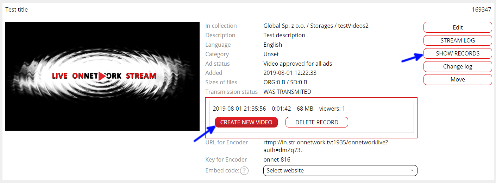This screenshot has height=183, width=496.
Task: Click SHOW RECORDS button
Action: click(x=458, y=53)
